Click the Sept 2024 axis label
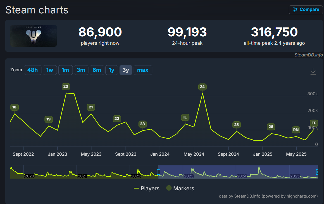The width and height of the screenshot is (324, 204). pyautogui.click(x=228, y=154)
